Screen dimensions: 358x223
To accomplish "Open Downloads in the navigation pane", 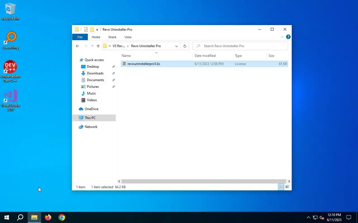I will (95, 73).
